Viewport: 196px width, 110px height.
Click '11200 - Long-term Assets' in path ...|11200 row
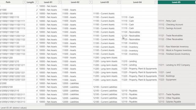[x=105, y=58]
